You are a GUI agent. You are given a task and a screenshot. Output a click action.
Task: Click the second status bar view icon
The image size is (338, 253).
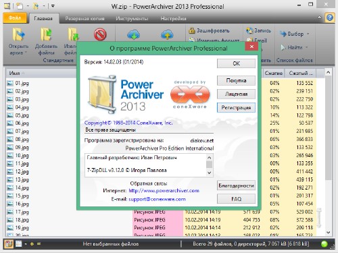pos(19,244)
